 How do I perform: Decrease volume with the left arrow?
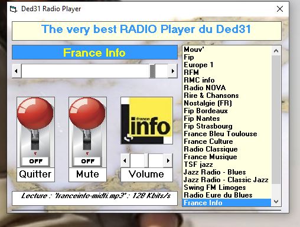(x=125, y=160)
